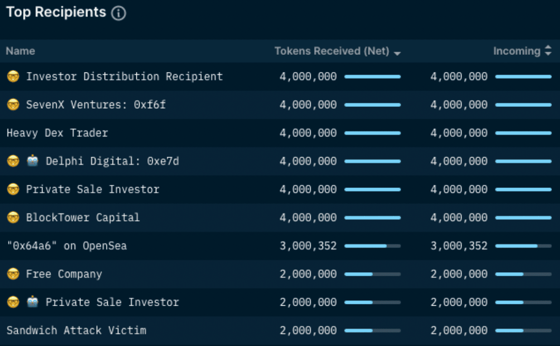
Task: Click the money-bag icon next to SevenX Ventures
Action: point(13,105)
